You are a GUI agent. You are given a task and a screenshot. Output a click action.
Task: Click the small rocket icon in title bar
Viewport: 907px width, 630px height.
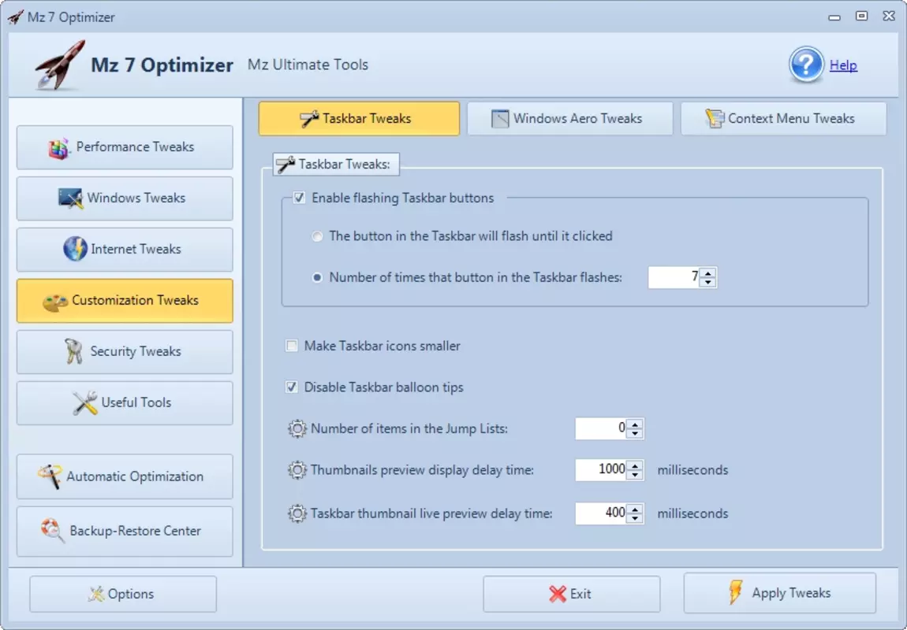pyautogui.click(x=16, y=17)
